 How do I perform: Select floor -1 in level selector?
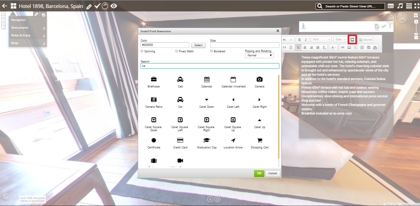[x=3, y=27]
